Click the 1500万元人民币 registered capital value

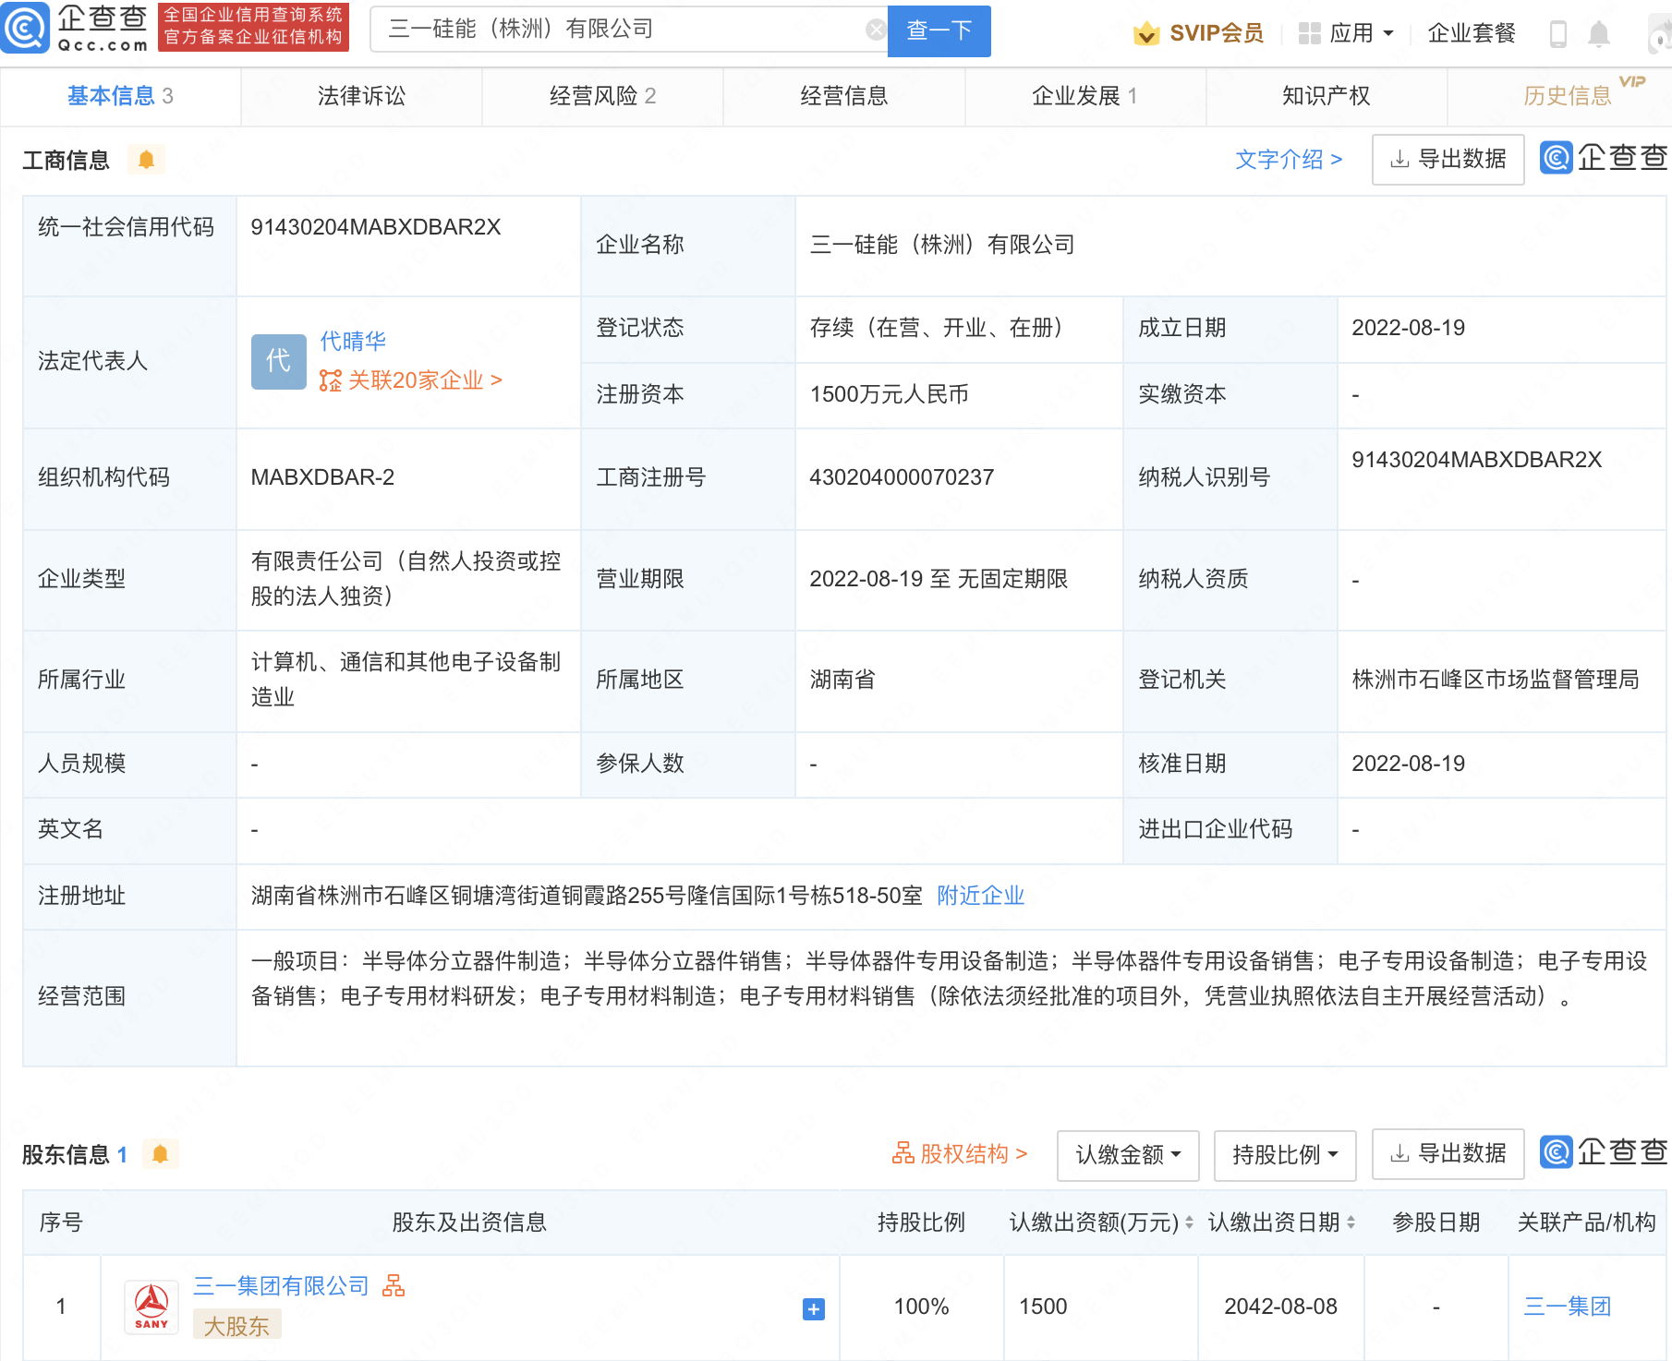[x=889, y=394]
